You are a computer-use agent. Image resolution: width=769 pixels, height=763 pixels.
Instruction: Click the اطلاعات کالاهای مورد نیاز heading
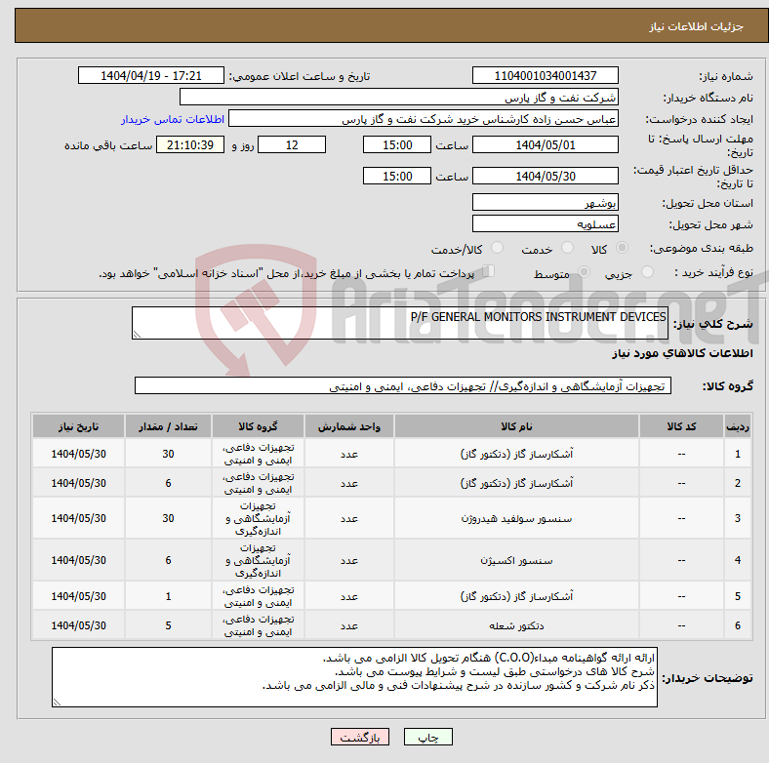click(x=682, y=353)
